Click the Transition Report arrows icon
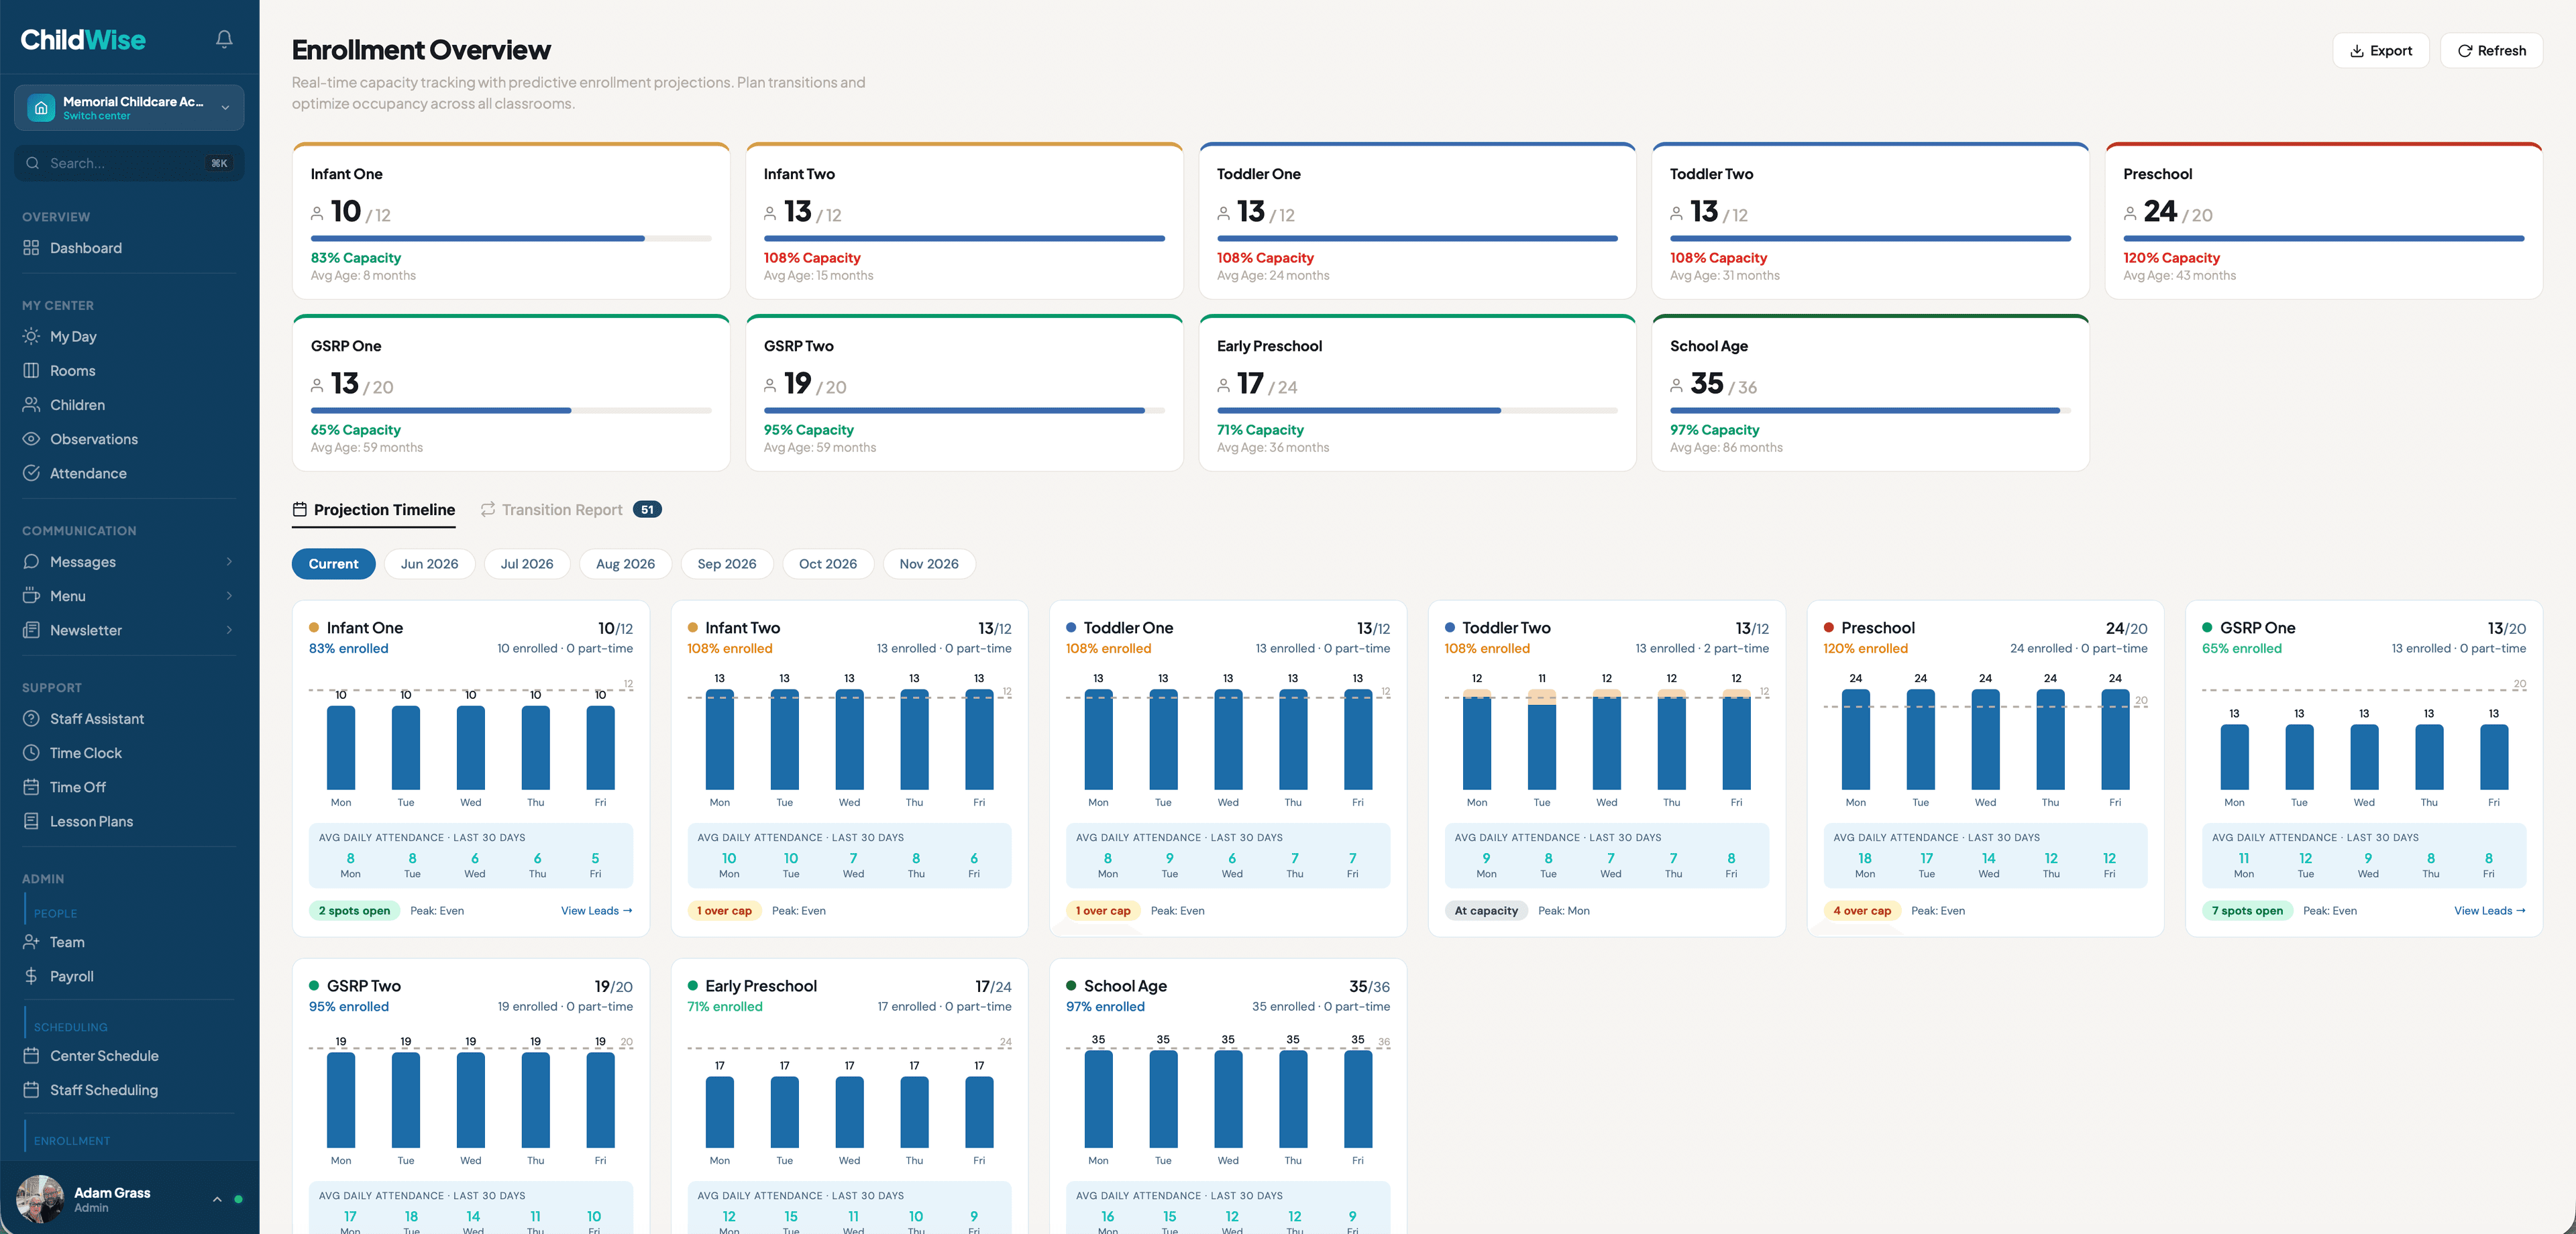2576x1234 pixels. tap(488, 510)
